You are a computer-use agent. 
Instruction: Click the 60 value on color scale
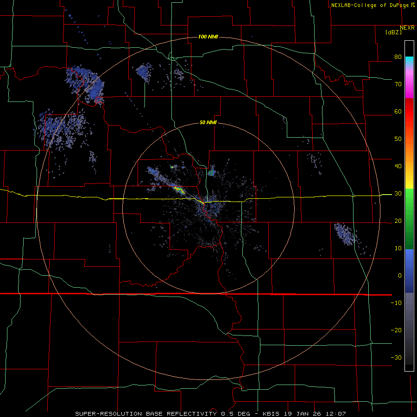[398, 111]
